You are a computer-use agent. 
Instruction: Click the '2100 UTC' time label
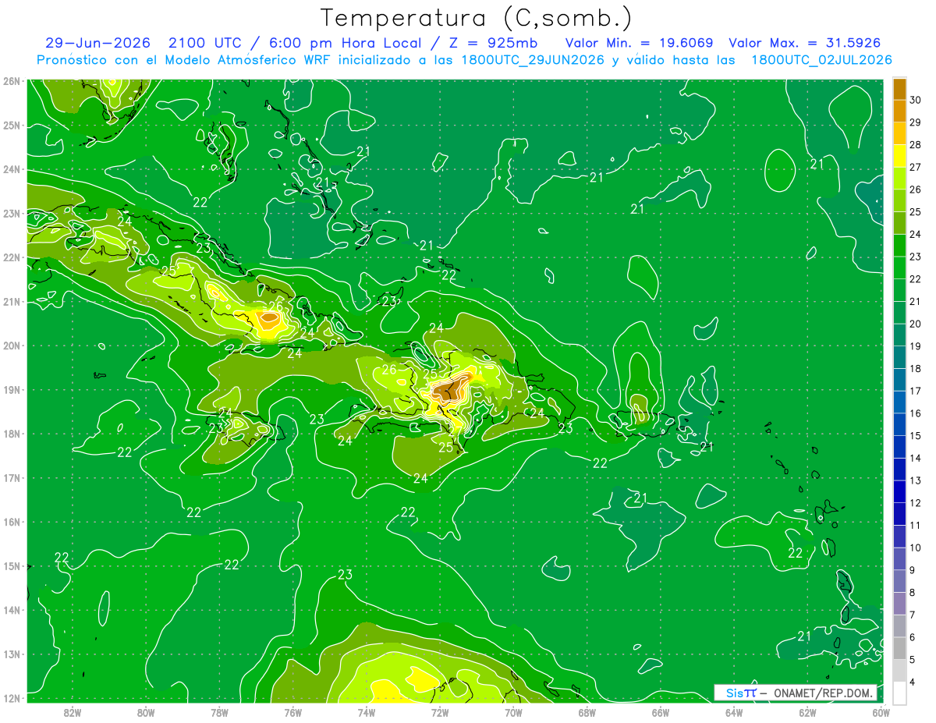point(205,43)
